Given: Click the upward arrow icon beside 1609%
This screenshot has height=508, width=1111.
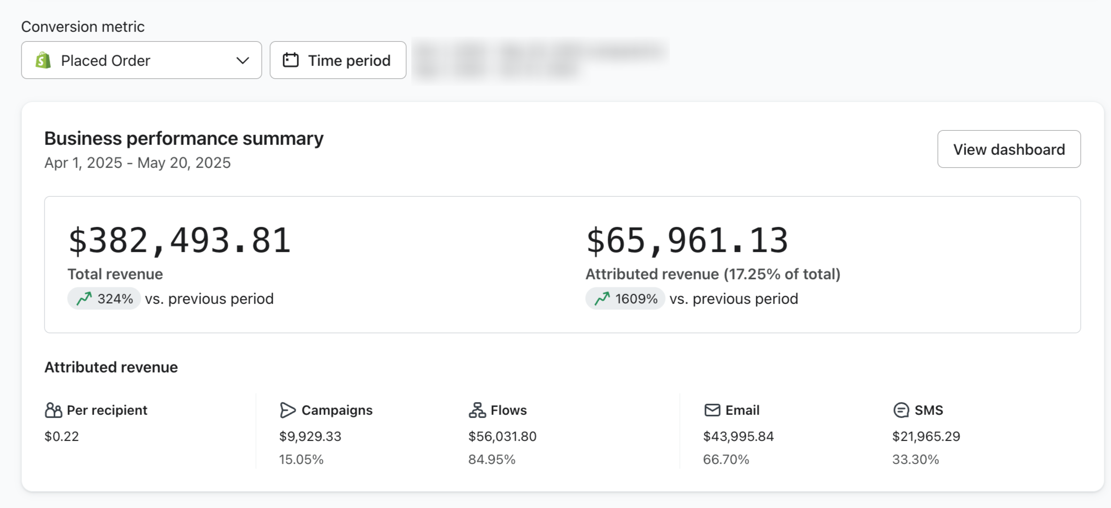Looking at the screenshot, I should 601,298.
